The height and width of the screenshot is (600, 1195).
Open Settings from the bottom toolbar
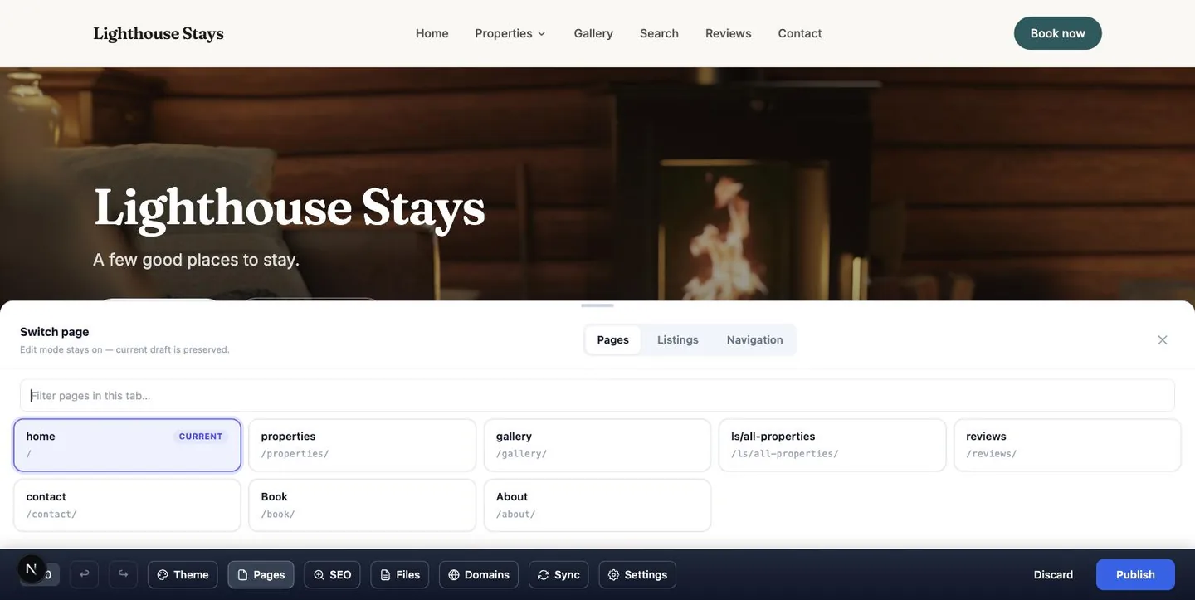637,574
